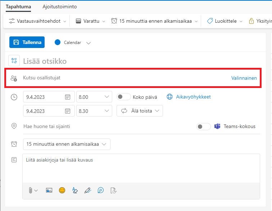Image resolution: width=272 pixels, height=211 pixels.
Task: Open the 8.30 end time dropdown
Action: [94, 111]
